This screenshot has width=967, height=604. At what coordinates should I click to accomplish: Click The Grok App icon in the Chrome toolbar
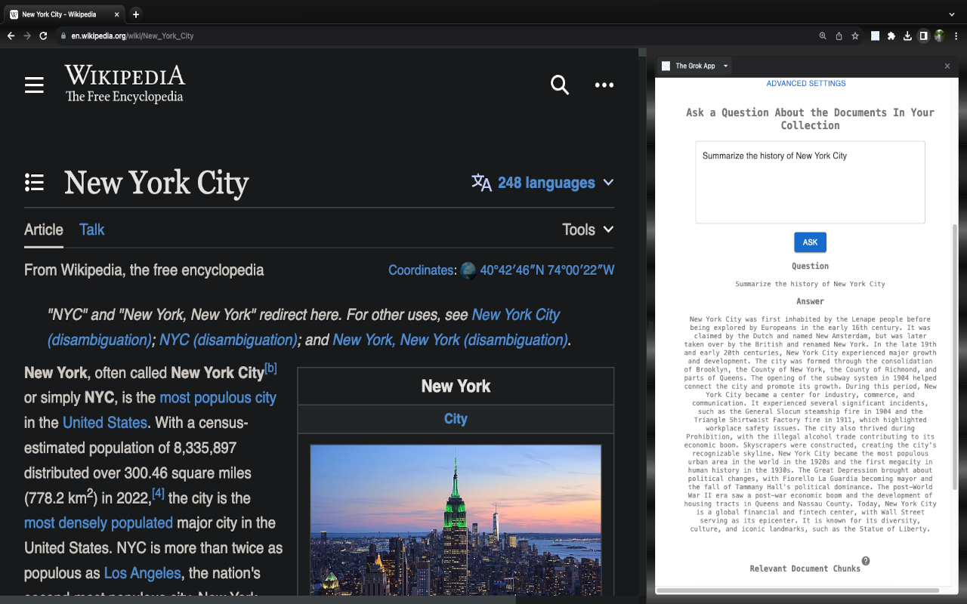tap(875, 35)
